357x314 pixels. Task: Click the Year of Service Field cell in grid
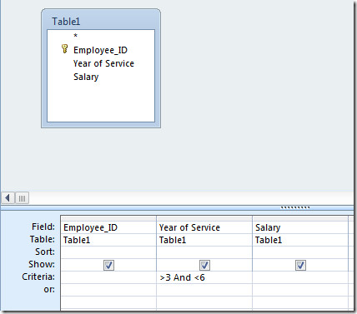click(204, 227)
